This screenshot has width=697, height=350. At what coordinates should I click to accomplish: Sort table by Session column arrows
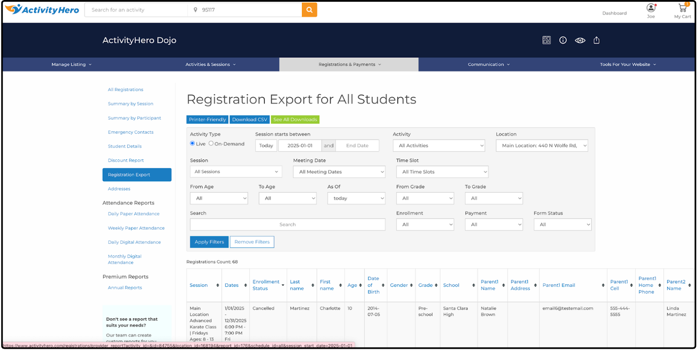[x=217, y=285]
